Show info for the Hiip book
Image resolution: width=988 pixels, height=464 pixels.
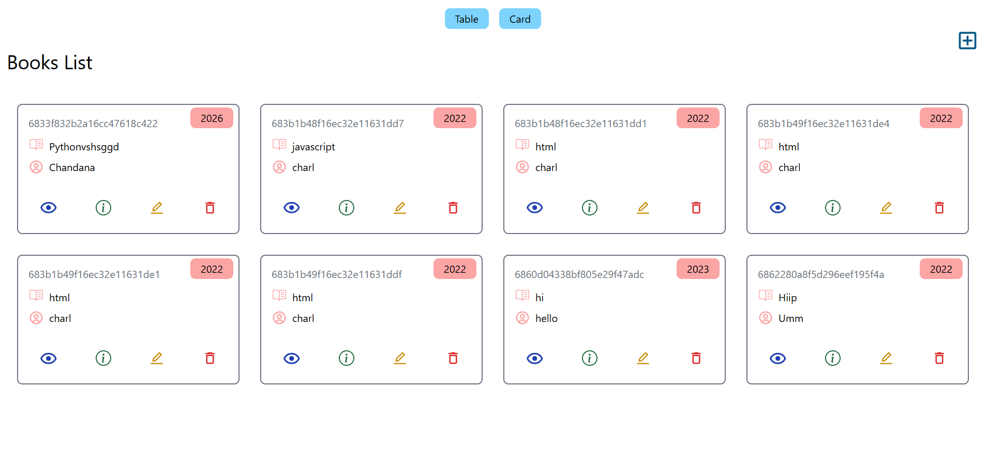(833, 358)
